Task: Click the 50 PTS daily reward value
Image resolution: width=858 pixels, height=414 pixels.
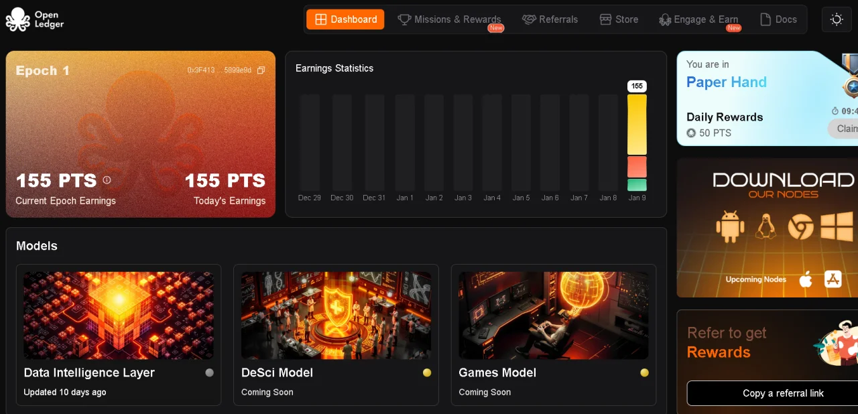Action: 715,133
